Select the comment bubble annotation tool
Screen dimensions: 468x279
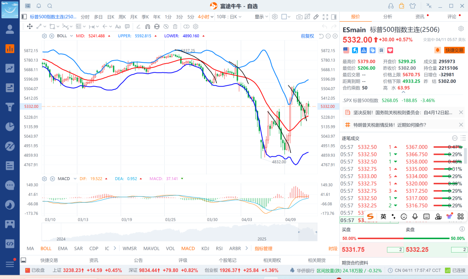127,26
